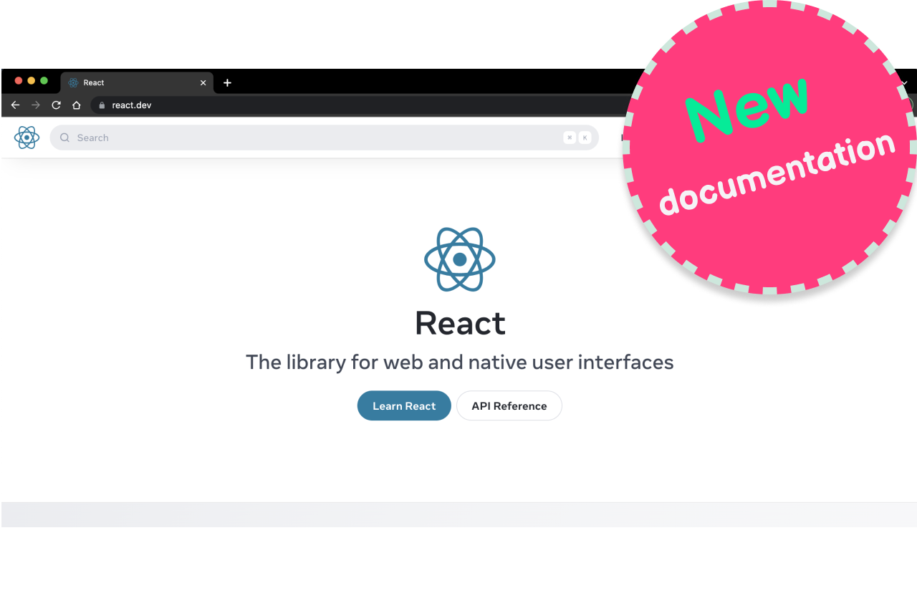Screen dimensions: 917x596
Task: Reload the react.dev page
Action: click(56, 105)
